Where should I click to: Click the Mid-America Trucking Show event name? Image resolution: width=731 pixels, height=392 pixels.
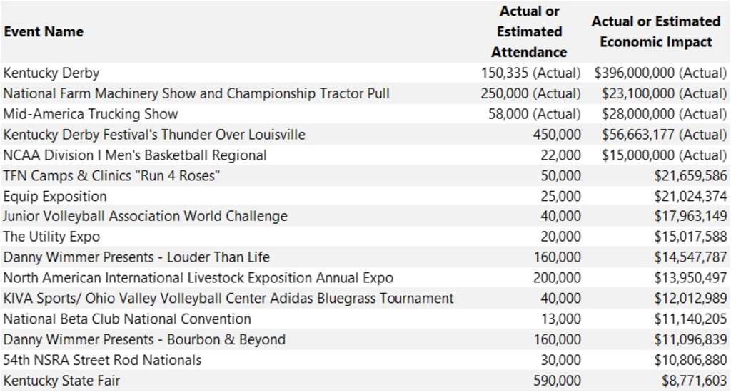pyautogui.click(x=91, y=114)
